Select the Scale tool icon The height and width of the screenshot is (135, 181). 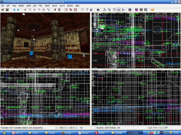pyautogui.click(x=114, y=10)
